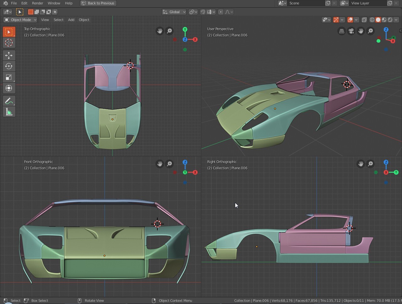The width and height of the screenshot is (402, 304).
Task: Expand the shading options dropdown arrow
Action: pos(396,20)
